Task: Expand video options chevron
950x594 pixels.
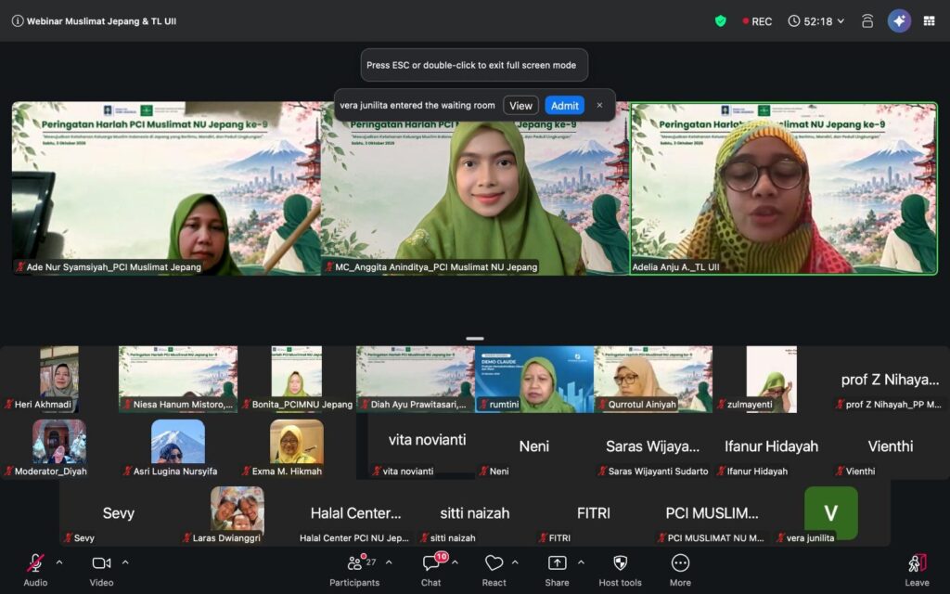Action: tap(125, 562)
